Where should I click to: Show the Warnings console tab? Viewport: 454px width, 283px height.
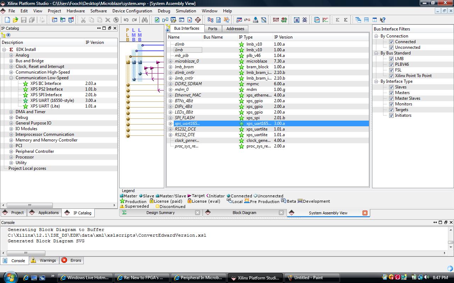[x=44, y=260]
